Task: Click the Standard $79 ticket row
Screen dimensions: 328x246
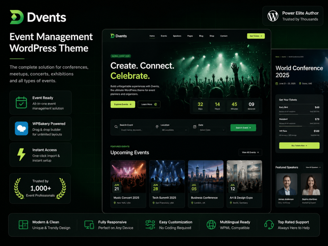Action: (x=299, y=121)
